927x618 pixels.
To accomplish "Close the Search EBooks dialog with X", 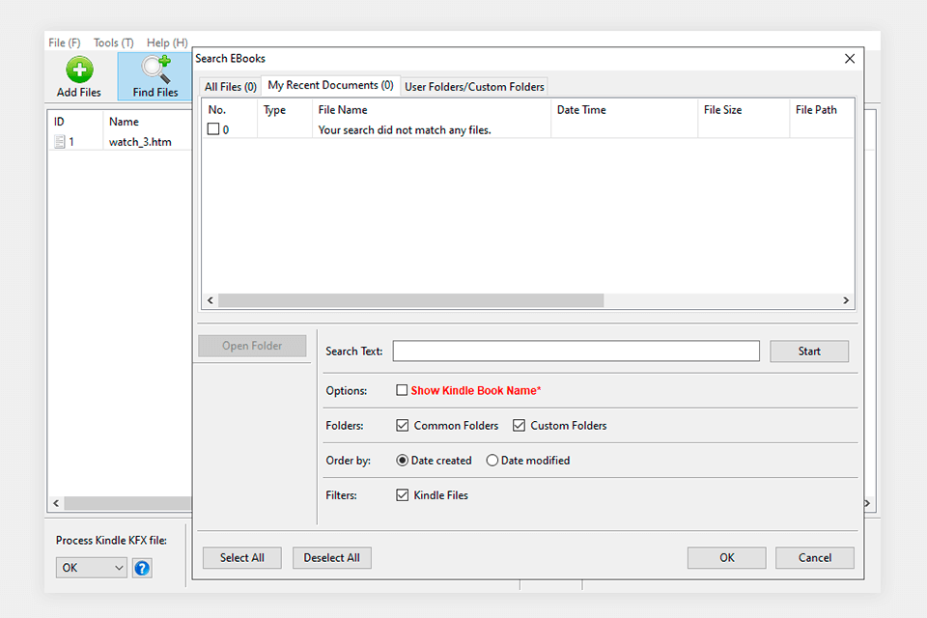I will point(850,59).
